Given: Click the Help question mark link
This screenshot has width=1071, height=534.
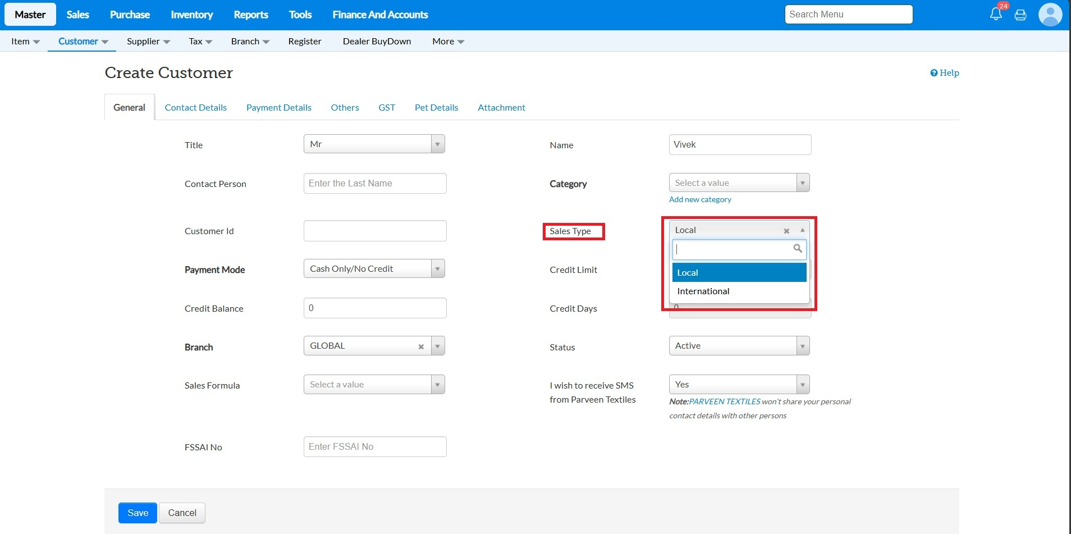Looking at the screenshot, I should pos(945,73).
